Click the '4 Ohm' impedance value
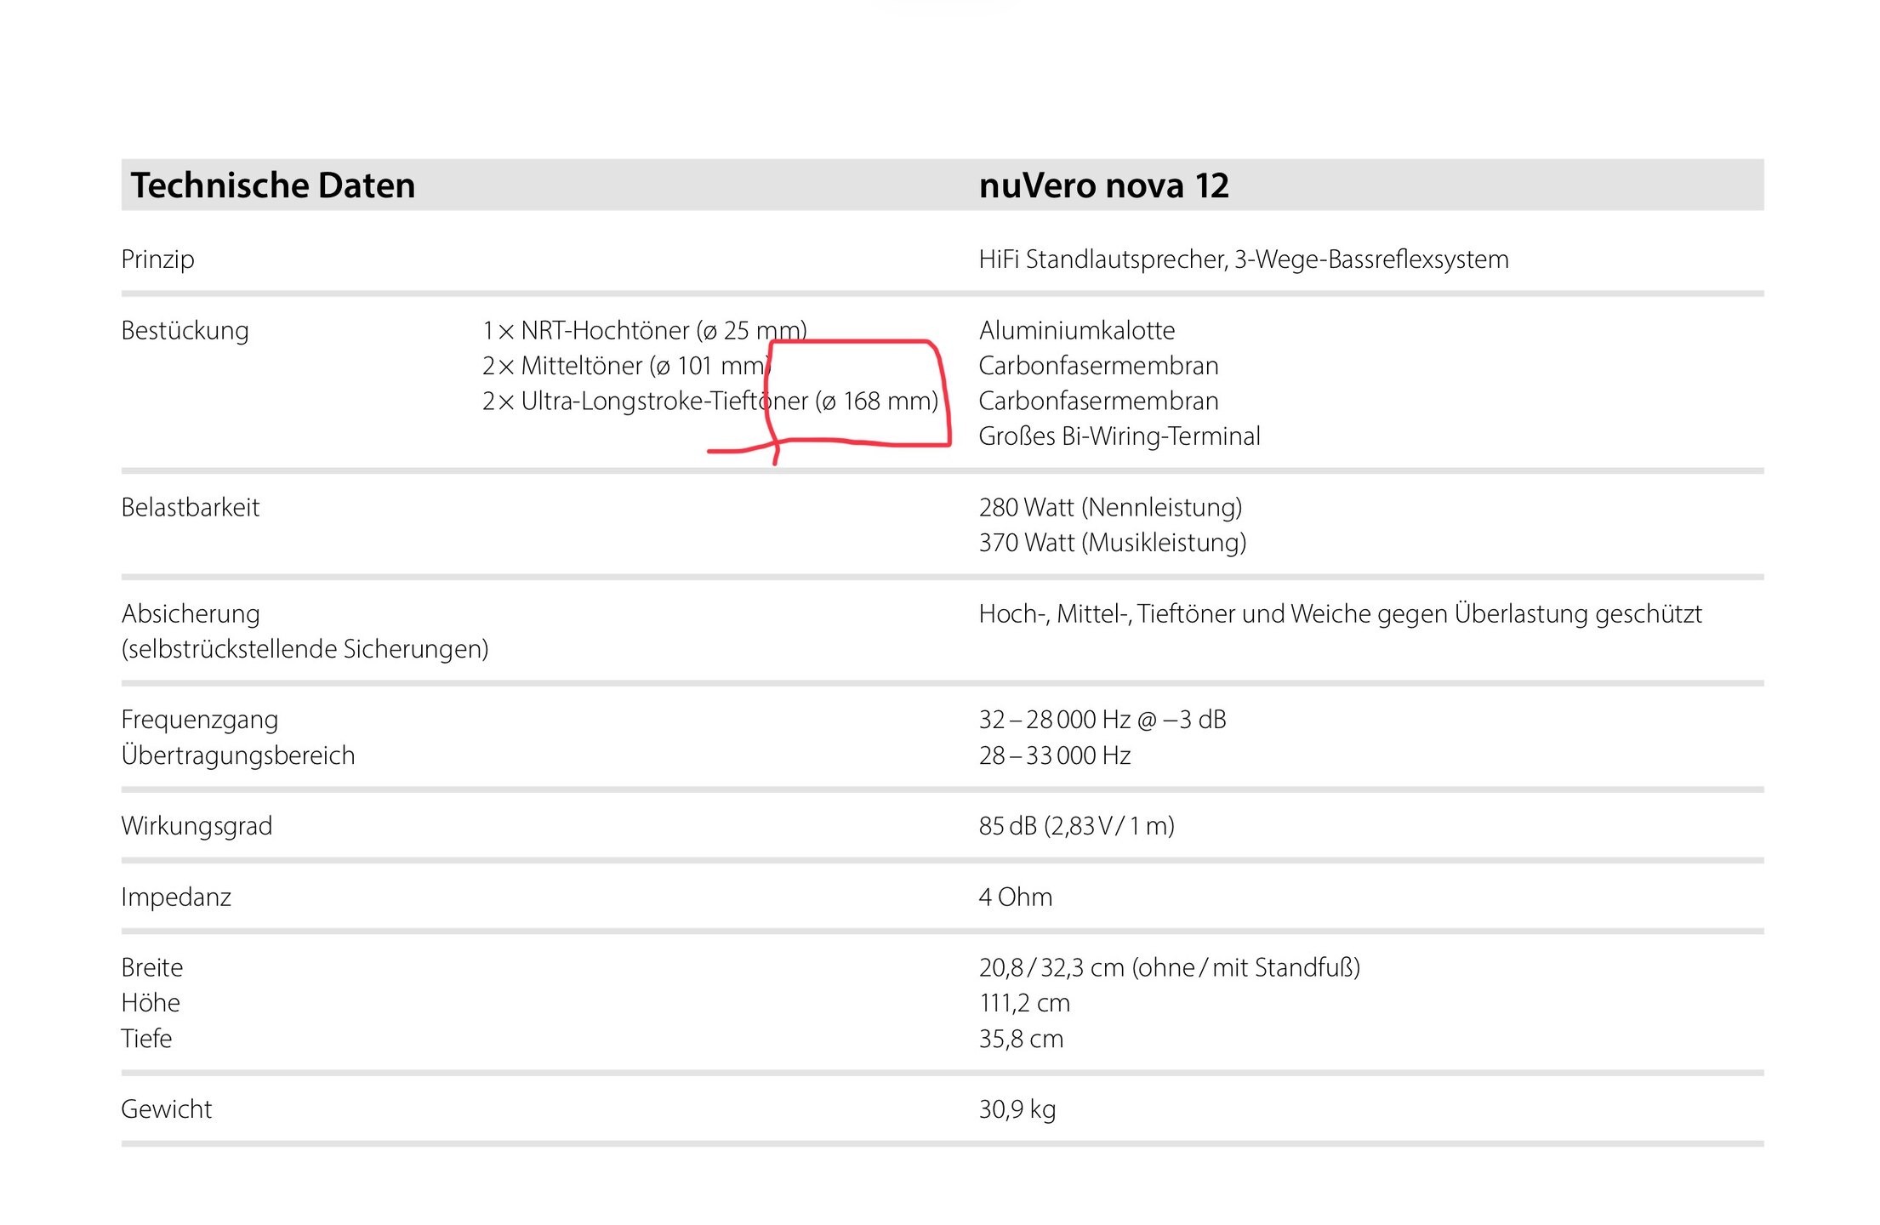The height and width of the screenshot is (1225, 1880). pyautogui.click(x=1015, y=897)
